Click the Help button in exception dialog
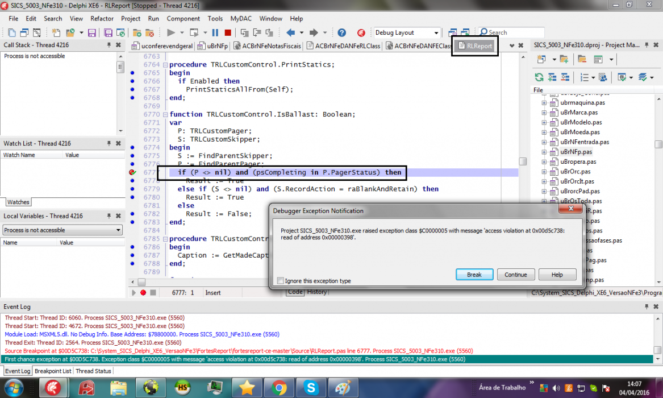 (557, 275)
